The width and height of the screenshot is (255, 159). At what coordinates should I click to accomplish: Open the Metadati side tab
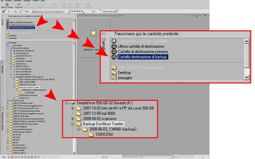pos(2,69)
